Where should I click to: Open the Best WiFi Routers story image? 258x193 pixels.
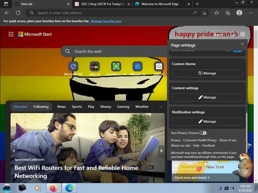click(x=87, y=148)
